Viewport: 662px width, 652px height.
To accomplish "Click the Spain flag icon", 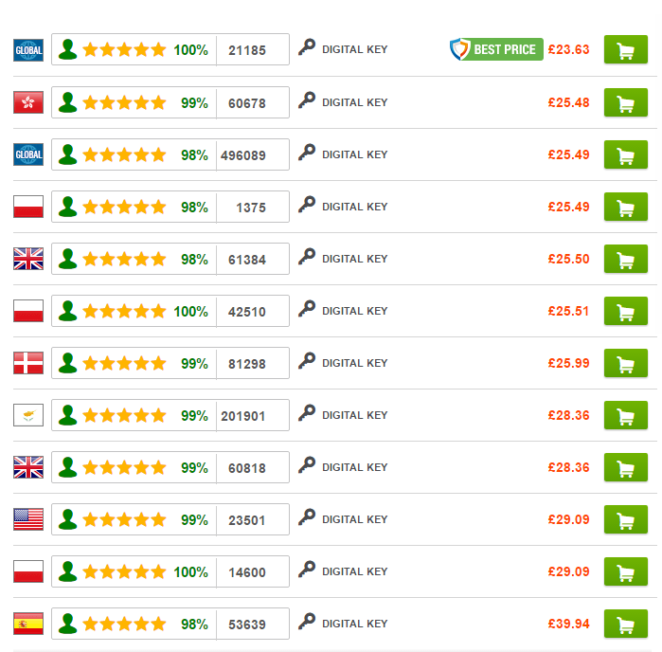I will pos(28,624).
